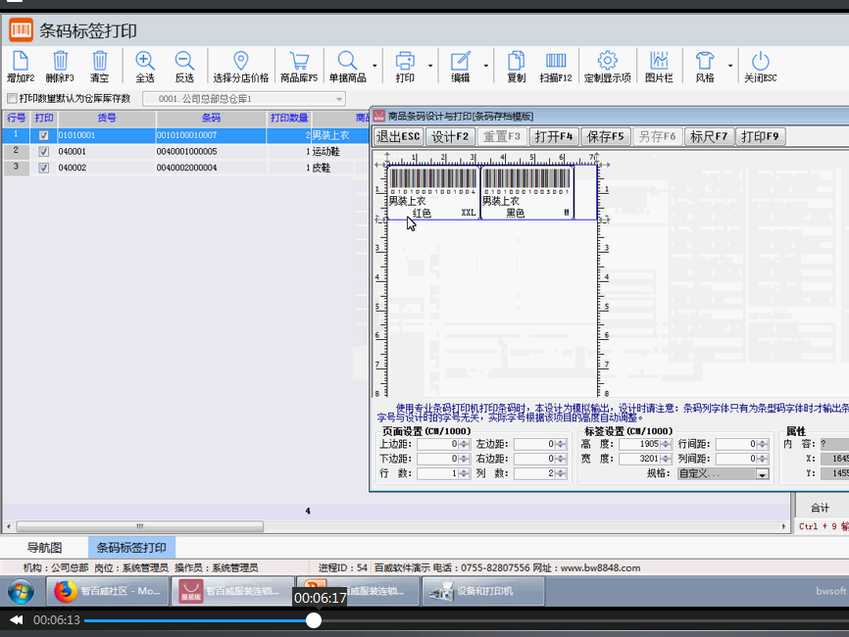Open the warehouse 公司总部总仓库1 dropdown
The image size is (849, 637).
pos(339,99)
